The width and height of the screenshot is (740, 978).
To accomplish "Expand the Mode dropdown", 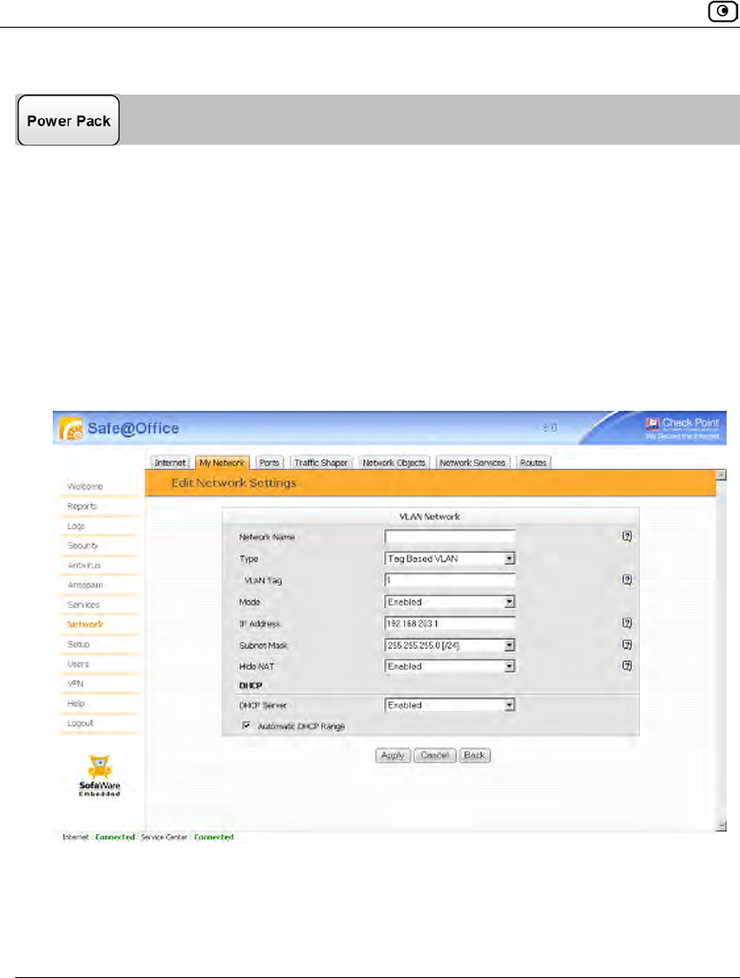I will (509, 602).
